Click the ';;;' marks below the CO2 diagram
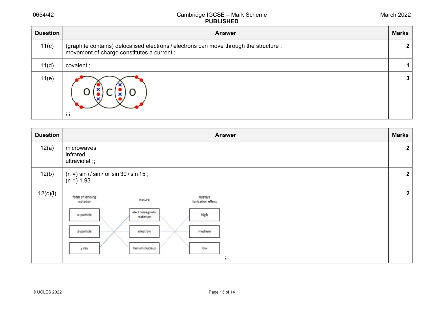 pyautogui.click(x=68, y=113)
